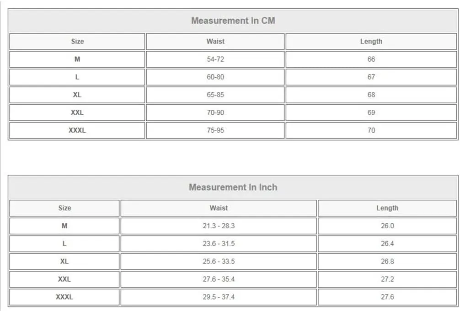Screen dimensions: 460x311
Task: Click waist range 60-80
Action: [215, 77]
